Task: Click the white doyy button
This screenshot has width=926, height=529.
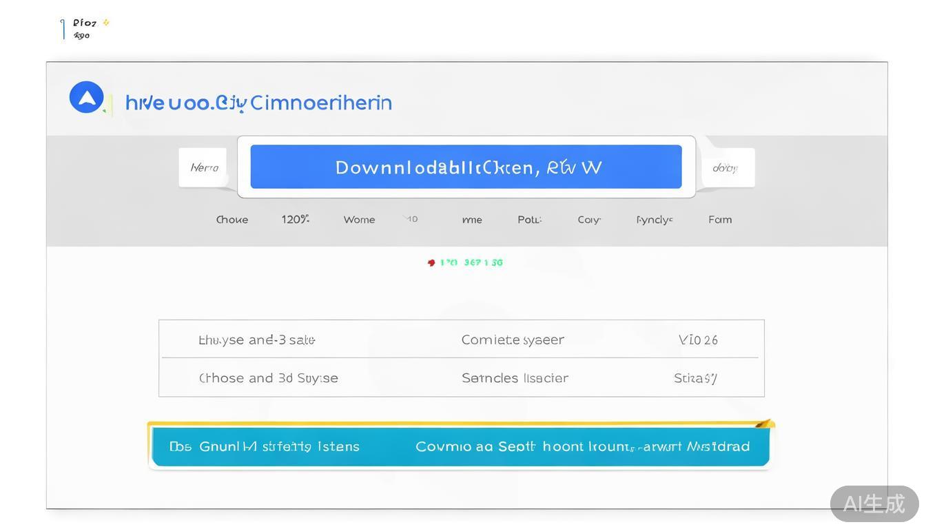Action: [x=726, y=167]
